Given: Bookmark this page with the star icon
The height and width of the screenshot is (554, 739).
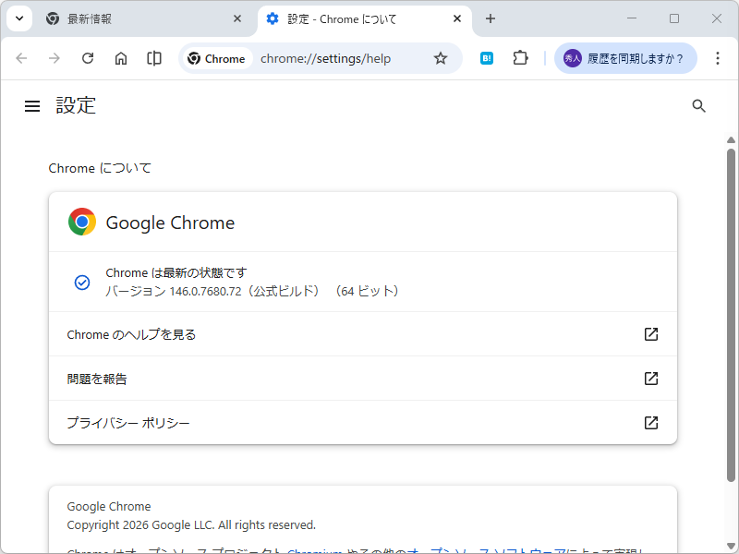Looking at the screenshot, I should tap(441, 57).
